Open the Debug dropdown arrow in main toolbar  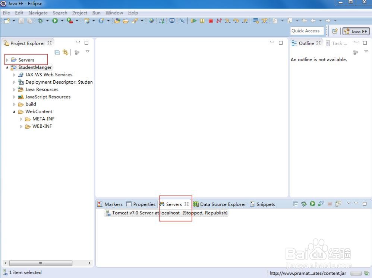coord(47,21)
